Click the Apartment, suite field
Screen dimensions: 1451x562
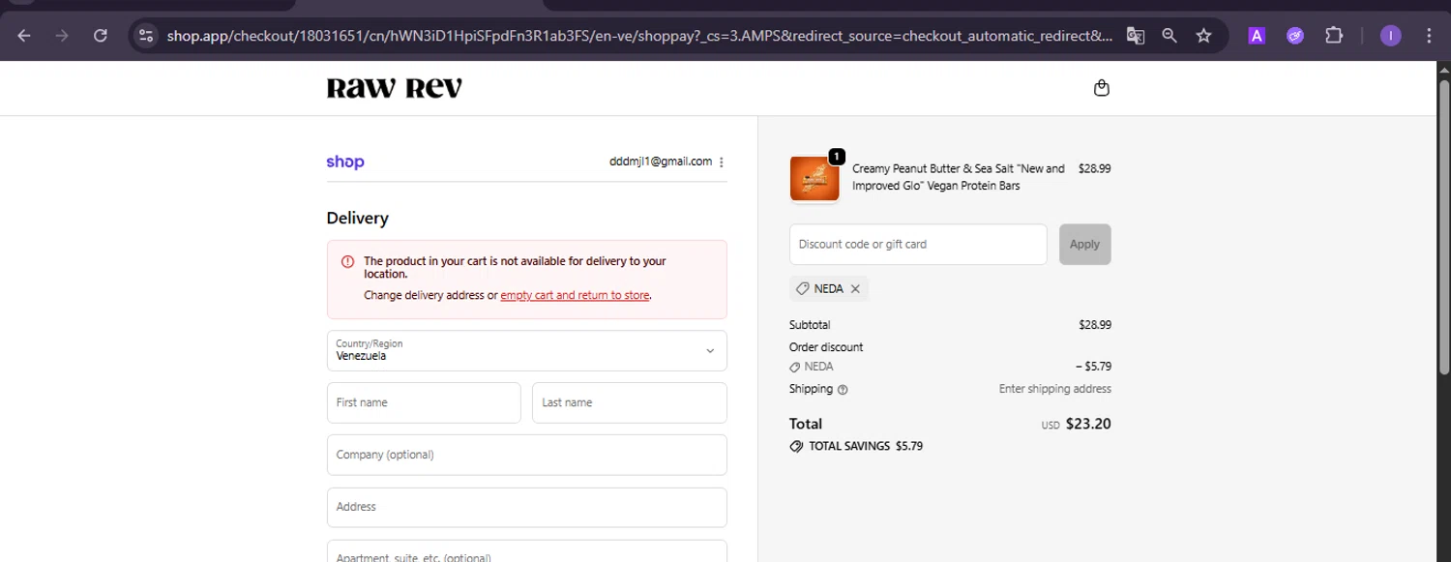526,551
